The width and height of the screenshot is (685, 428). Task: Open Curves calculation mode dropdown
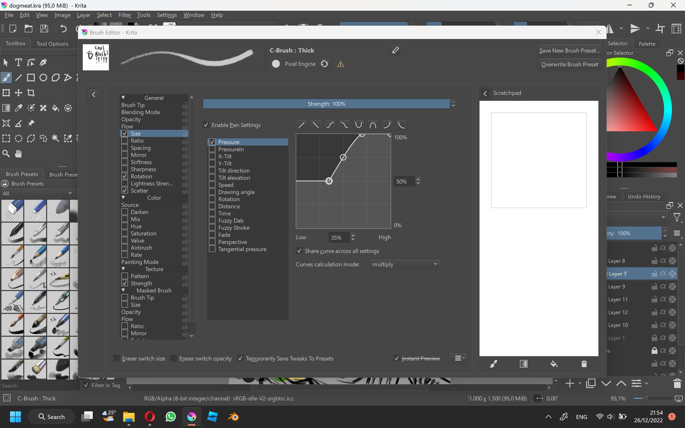point(405,264)
